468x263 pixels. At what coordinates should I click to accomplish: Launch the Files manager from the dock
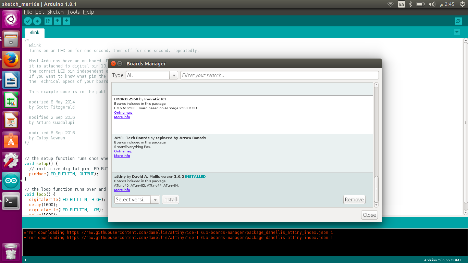coord(11,39)
